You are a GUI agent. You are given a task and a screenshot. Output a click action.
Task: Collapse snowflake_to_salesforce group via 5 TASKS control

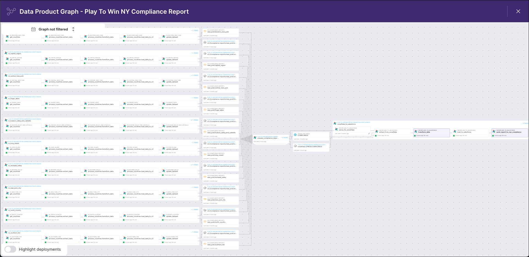click(x=525, y=123)
